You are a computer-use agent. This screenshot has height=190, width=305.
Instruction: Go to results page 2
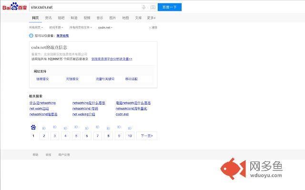[44, 136]
